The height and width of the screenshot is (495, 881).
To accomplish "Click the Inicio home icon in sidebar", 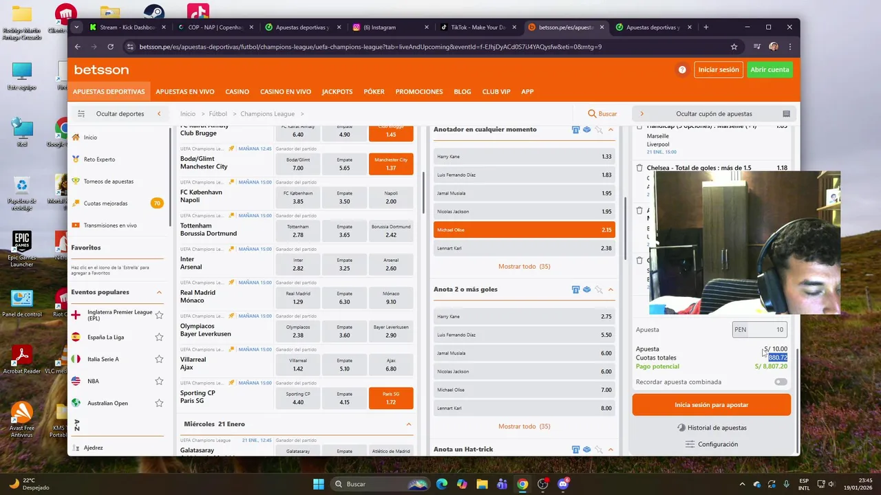I will [76, 137].
